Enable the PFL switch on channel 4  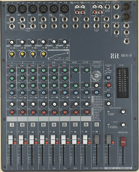[x=43, y=132]
